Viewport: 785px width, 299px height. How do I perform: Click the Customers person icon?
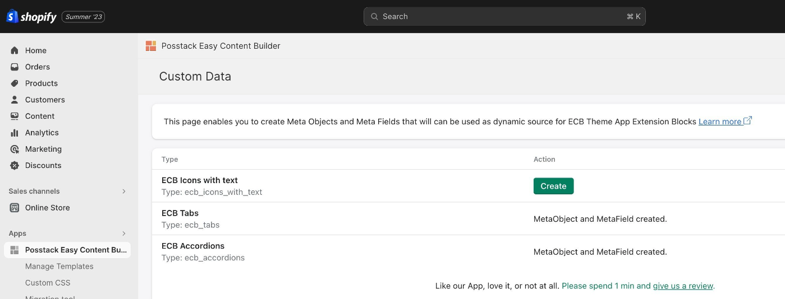click(x=15, y=100)
